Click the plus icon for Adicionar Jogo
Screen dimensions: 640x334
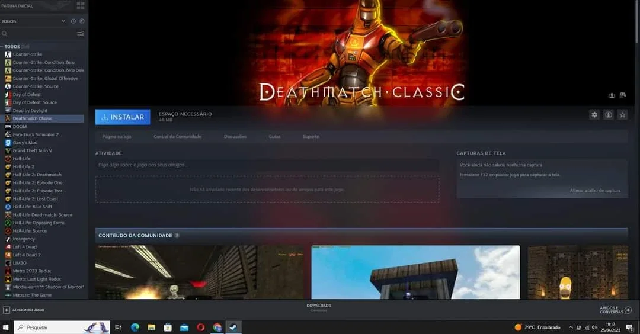(6, 310)
